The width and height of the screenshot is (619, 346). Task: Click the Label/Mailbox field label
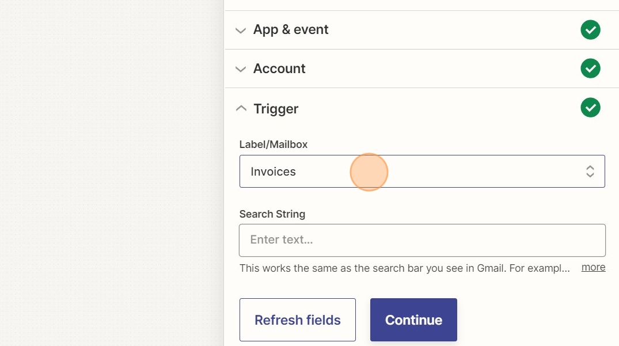(x=273, y=145)
